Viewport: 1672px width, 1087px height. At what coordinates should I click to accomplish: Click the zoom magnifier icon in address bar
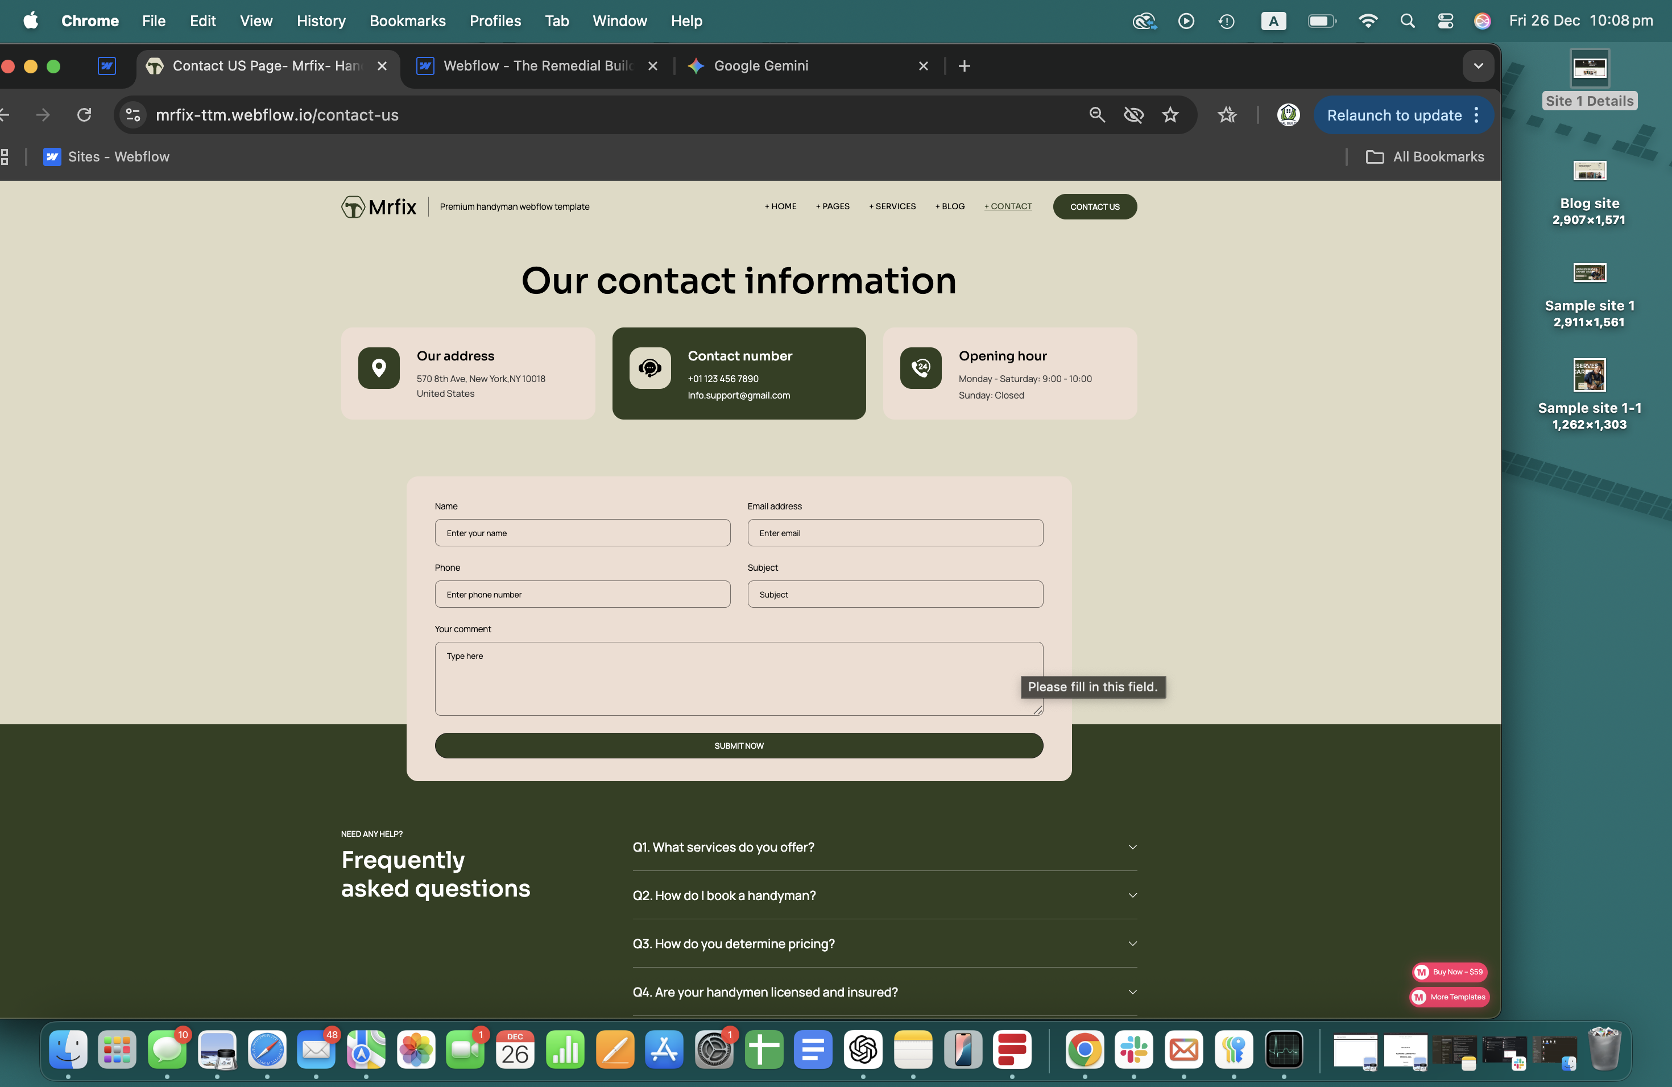[1096, 114]
